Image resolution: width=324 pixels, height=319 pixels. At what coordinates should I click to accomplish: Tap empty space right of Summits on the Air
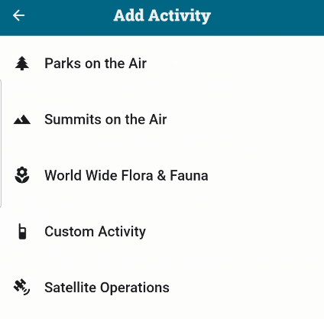245,119
